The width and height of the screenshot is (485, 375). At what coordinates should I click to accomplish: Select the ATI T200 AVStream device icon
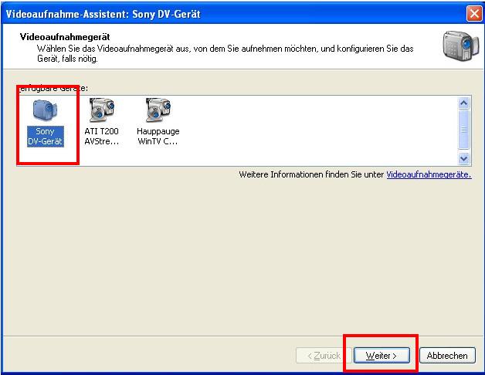coord(101,111)
